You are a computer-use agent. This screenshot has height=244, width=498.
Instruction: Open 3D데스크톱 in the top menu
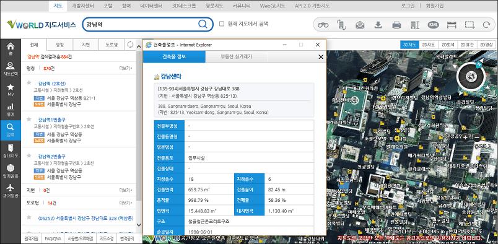tap(184, 6)
